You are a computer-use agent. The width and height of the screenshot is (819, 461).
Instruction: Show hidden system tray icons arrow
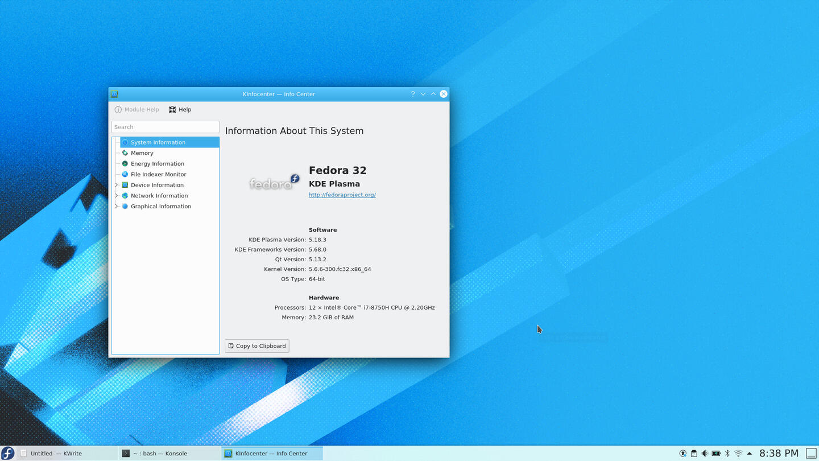750,454
